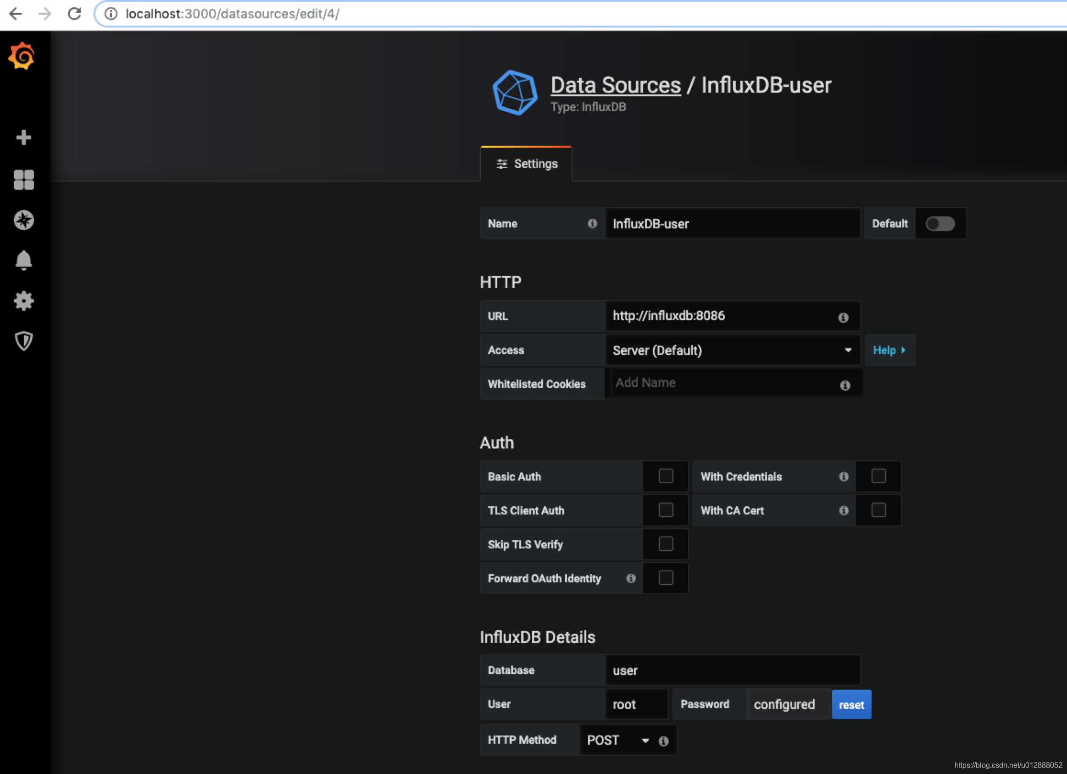This screenshot has width=1067, height=774.
Task: Tick the Skip TLS Verify checkbox
Action: [666, 544]
